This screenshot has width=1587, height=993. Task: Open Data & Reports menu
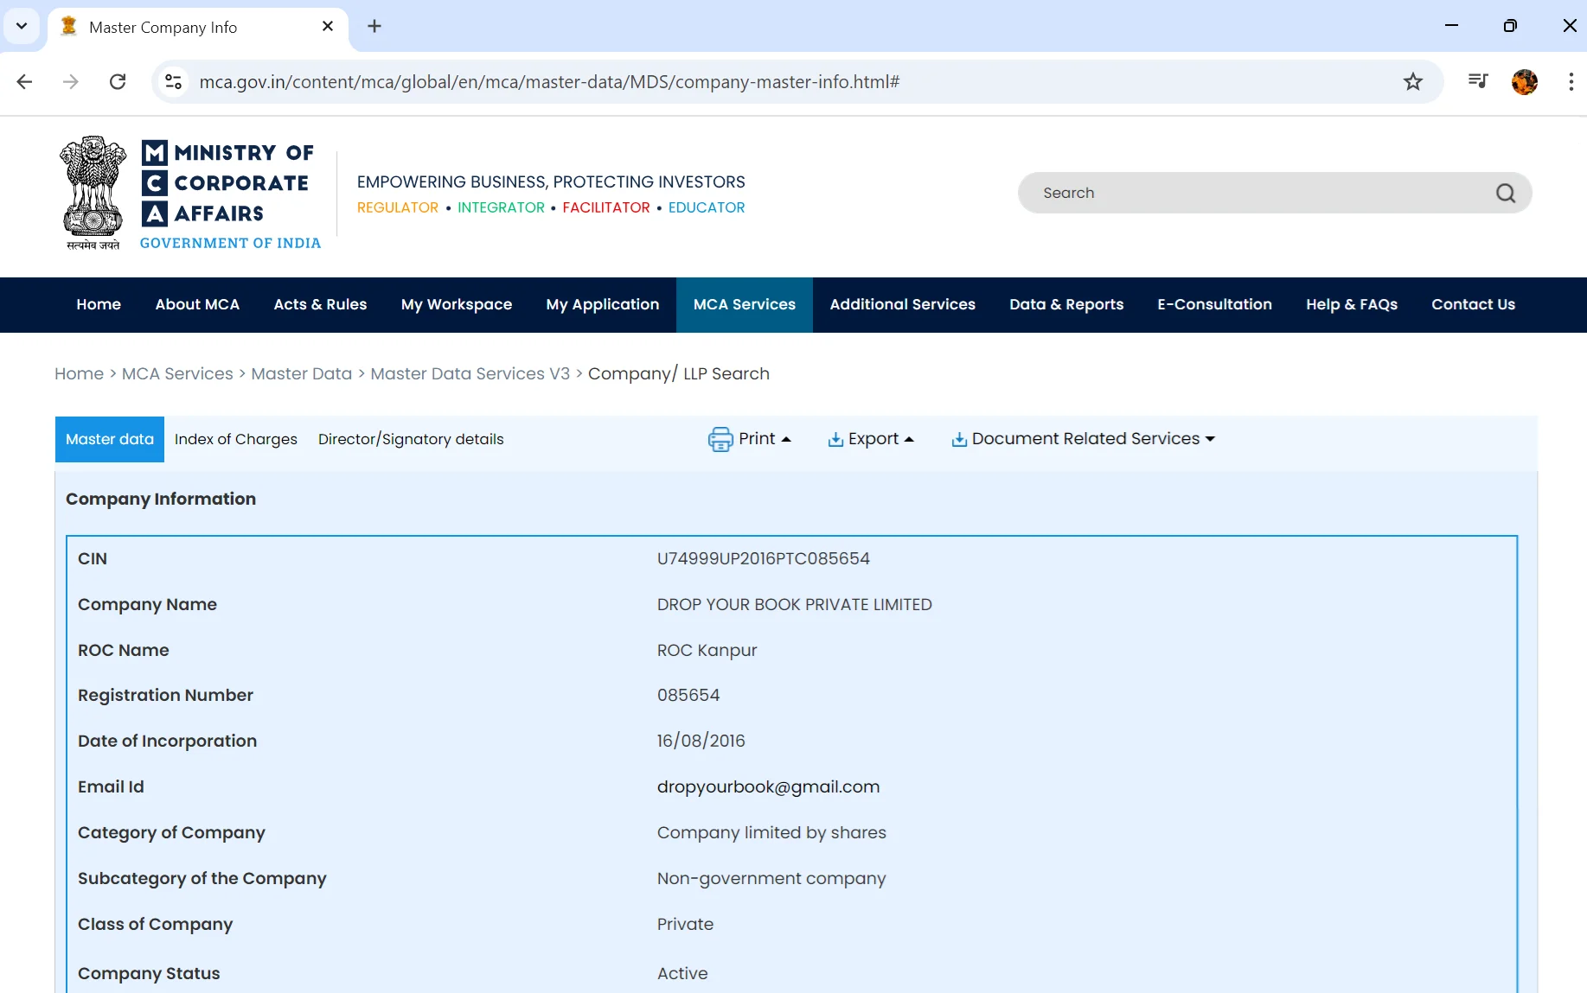1066,304
